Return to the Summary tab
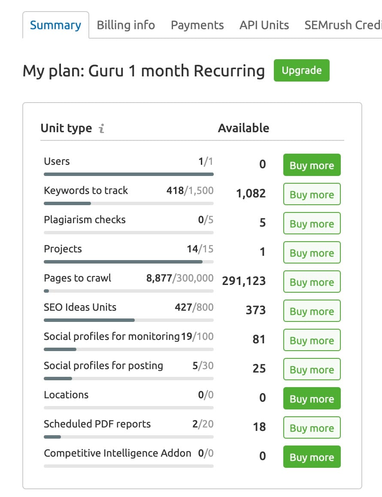This screenshot has width=382, height=497. coord(55,25)
